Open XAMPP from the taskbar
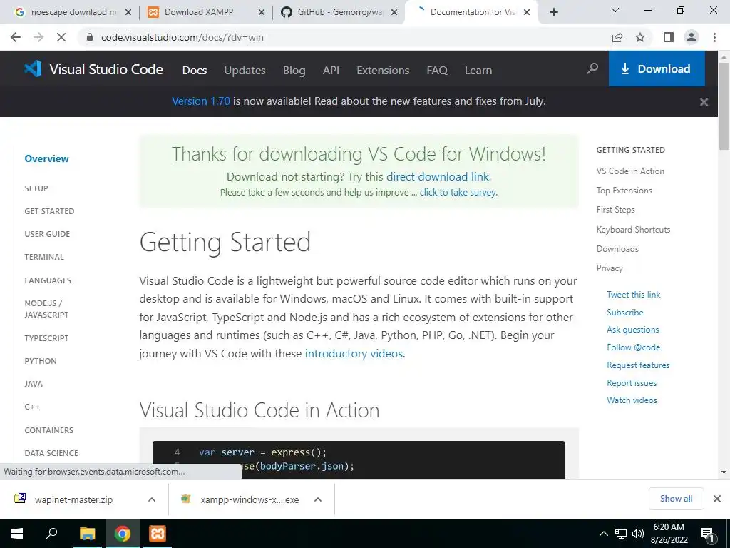730x548 pixels. [x=158, y=534]
